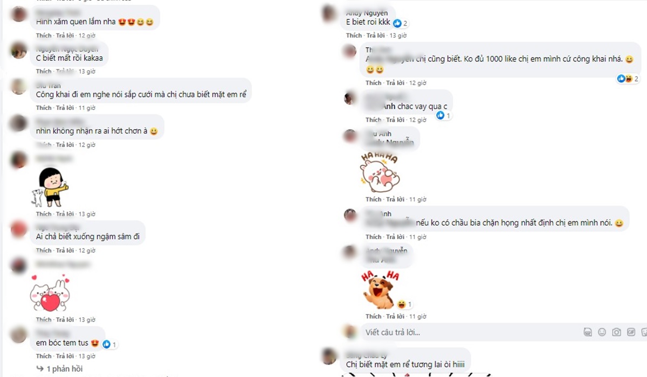Toggle Thích on 'Ai chả biết xuống' comment

coord(44,250)
